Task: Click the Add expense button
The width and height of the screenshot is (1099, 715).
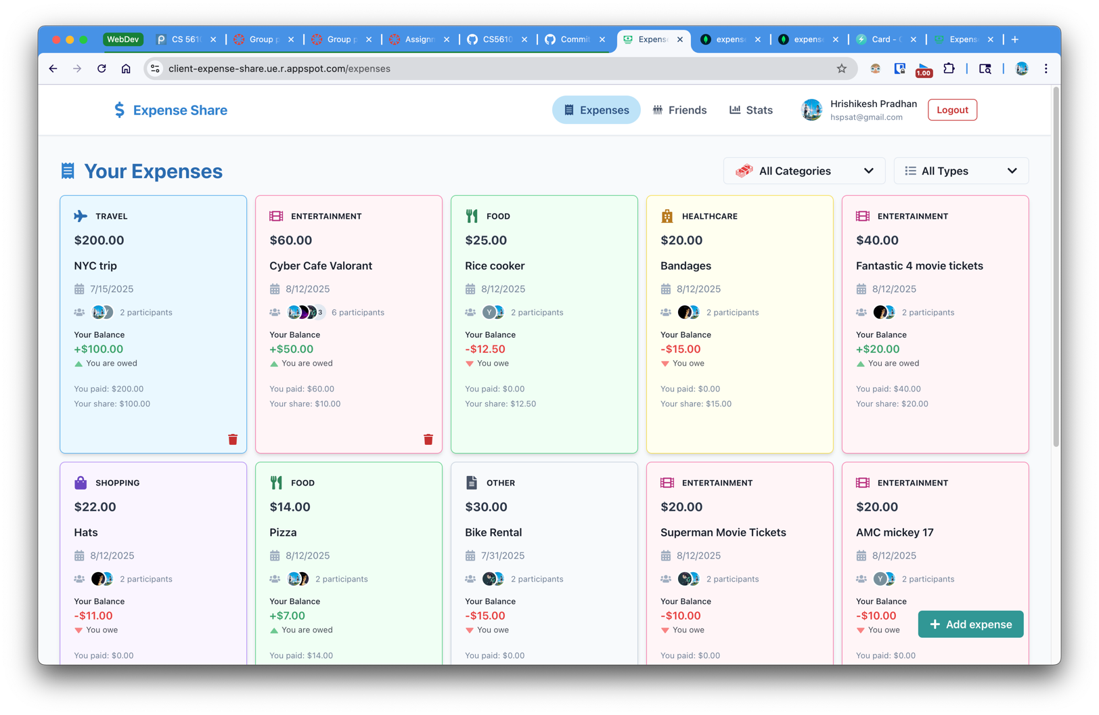Action: pyautogui.click(x=970, y=624)
